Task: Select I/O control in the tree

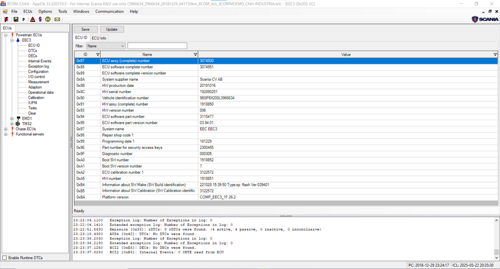Action: pos(36,77)
